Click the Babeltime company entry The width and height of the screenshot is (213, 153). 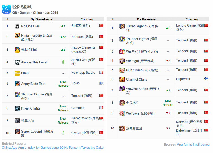[x=189, y=132]
